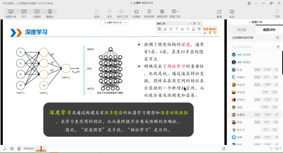This screenshot has height=153, width=283.
Task: Click 下一页 to go to next page
Action: click(275, 149)
